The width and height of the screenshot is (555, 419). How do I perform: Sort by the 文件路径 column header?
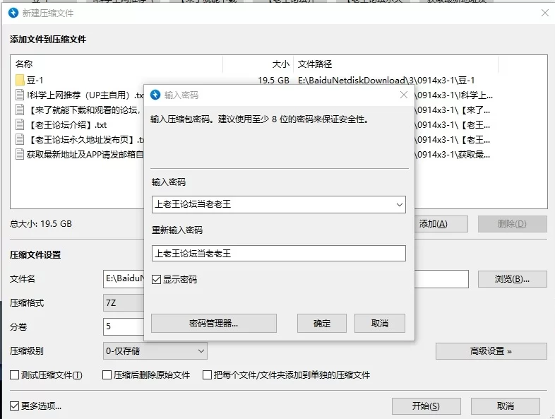395,64
